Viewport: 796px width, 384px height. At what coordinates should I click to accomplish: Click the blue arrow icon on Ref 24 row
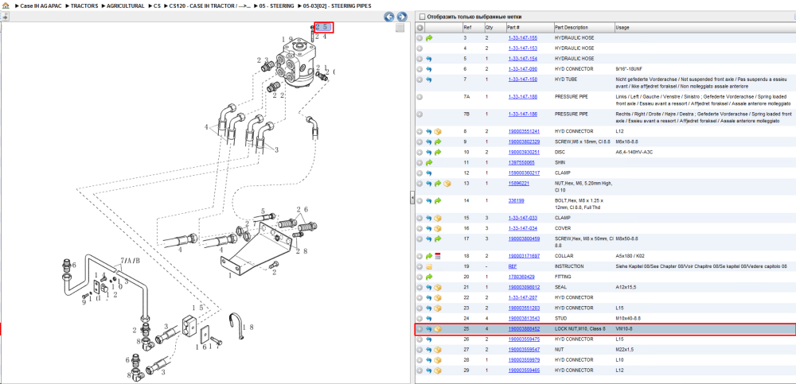tap(429, 319)
